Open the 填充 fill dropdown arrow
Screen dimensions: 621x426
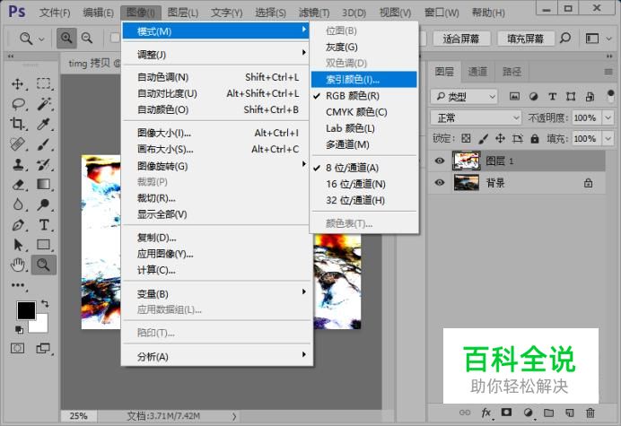pyautogui.click(x=608, y=139)
